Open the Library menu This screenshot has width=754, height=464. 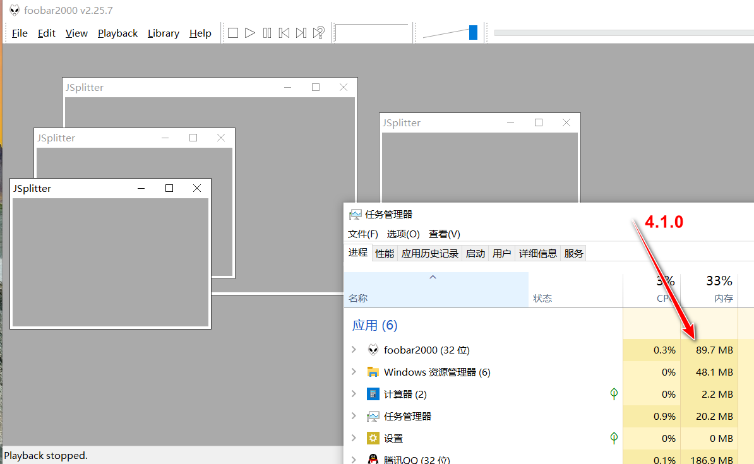click(164, 33)
